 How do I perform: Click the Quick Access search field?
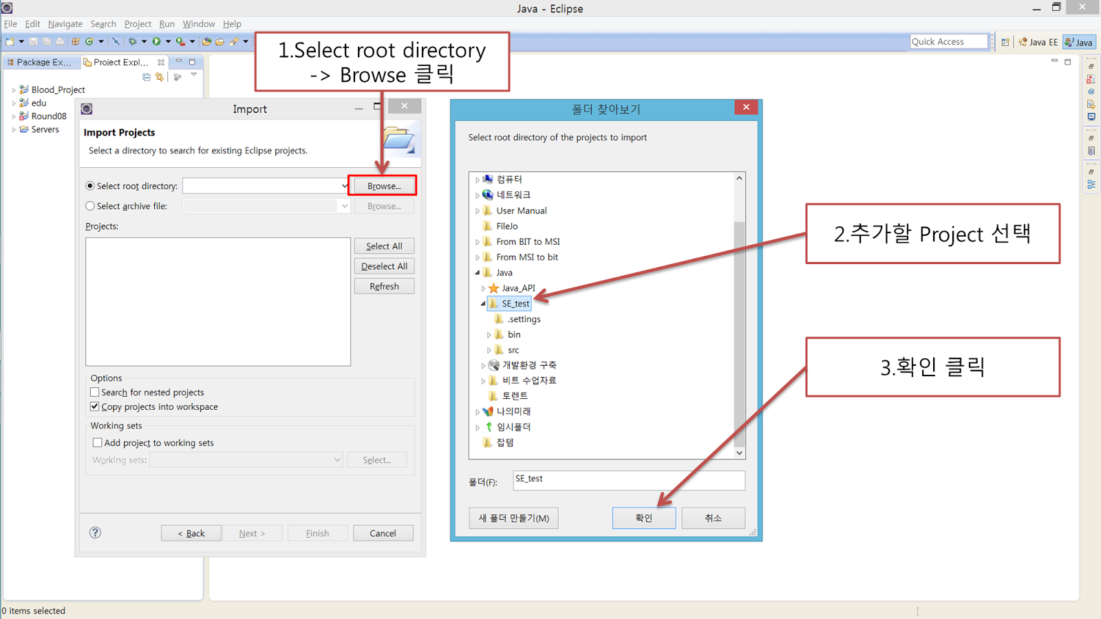pos(948,42)
